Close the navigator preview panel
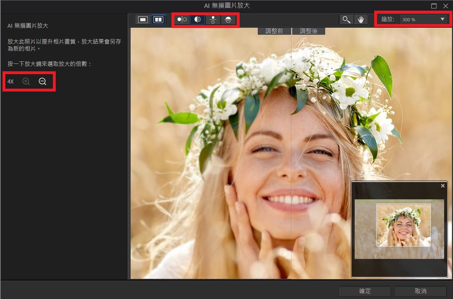 coord(443,186)
